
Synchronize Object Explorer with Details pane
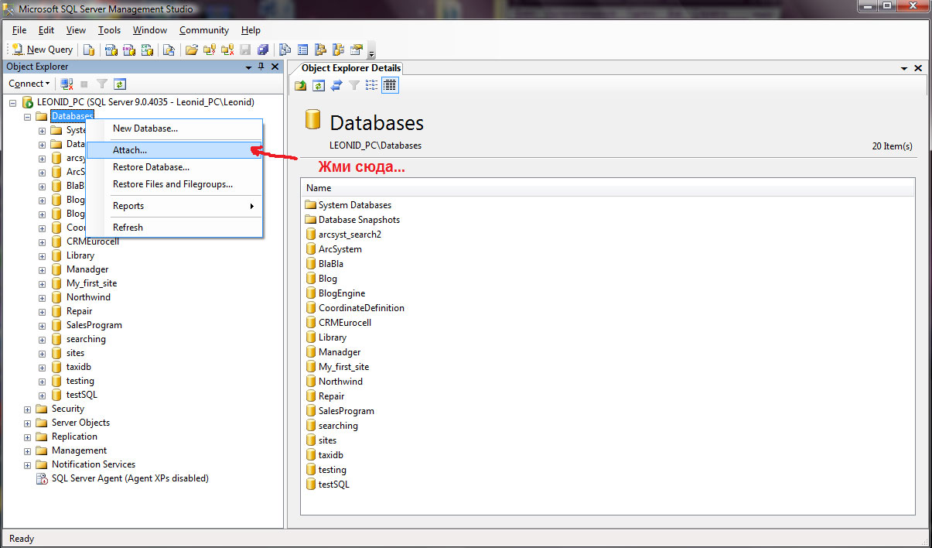tap(336, 85)
